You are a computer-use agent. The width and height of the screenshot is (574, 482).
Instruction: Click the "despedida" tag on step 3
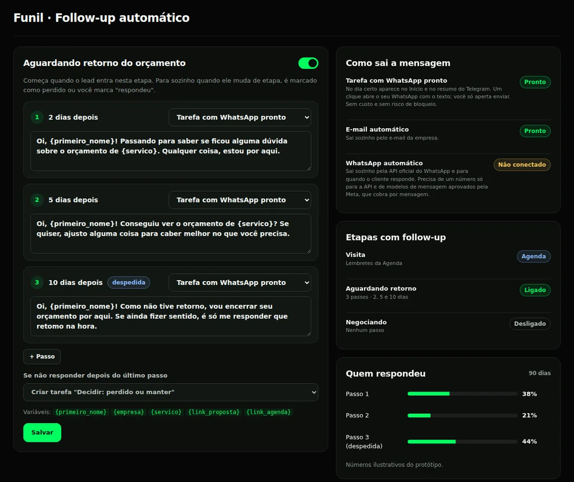point(129,283)
